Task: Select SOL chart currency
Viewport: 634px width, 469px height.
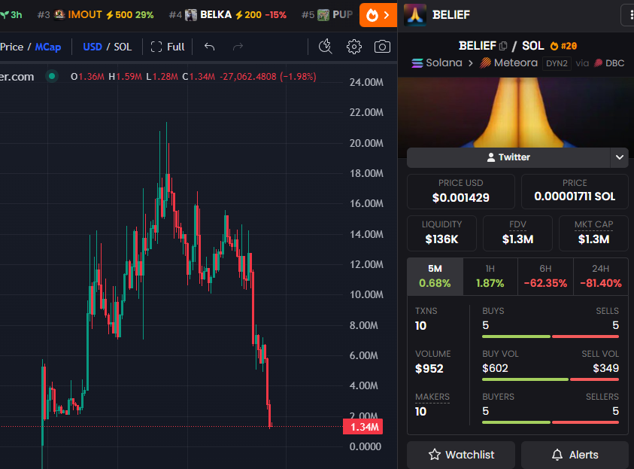Action: (123, 47)
